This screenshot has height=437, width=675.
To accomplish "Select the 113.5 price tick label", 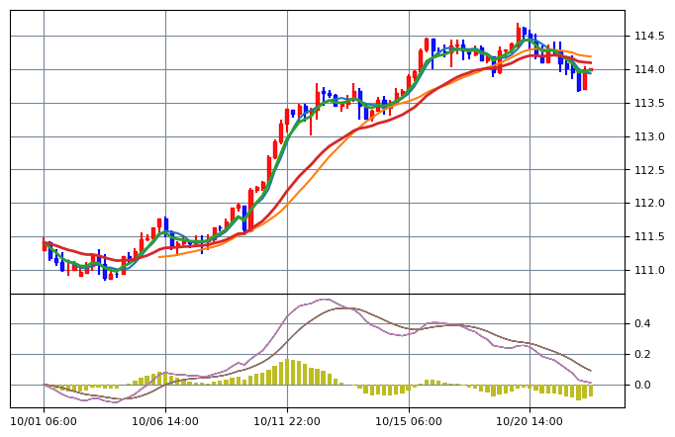I will coord(647,104).
